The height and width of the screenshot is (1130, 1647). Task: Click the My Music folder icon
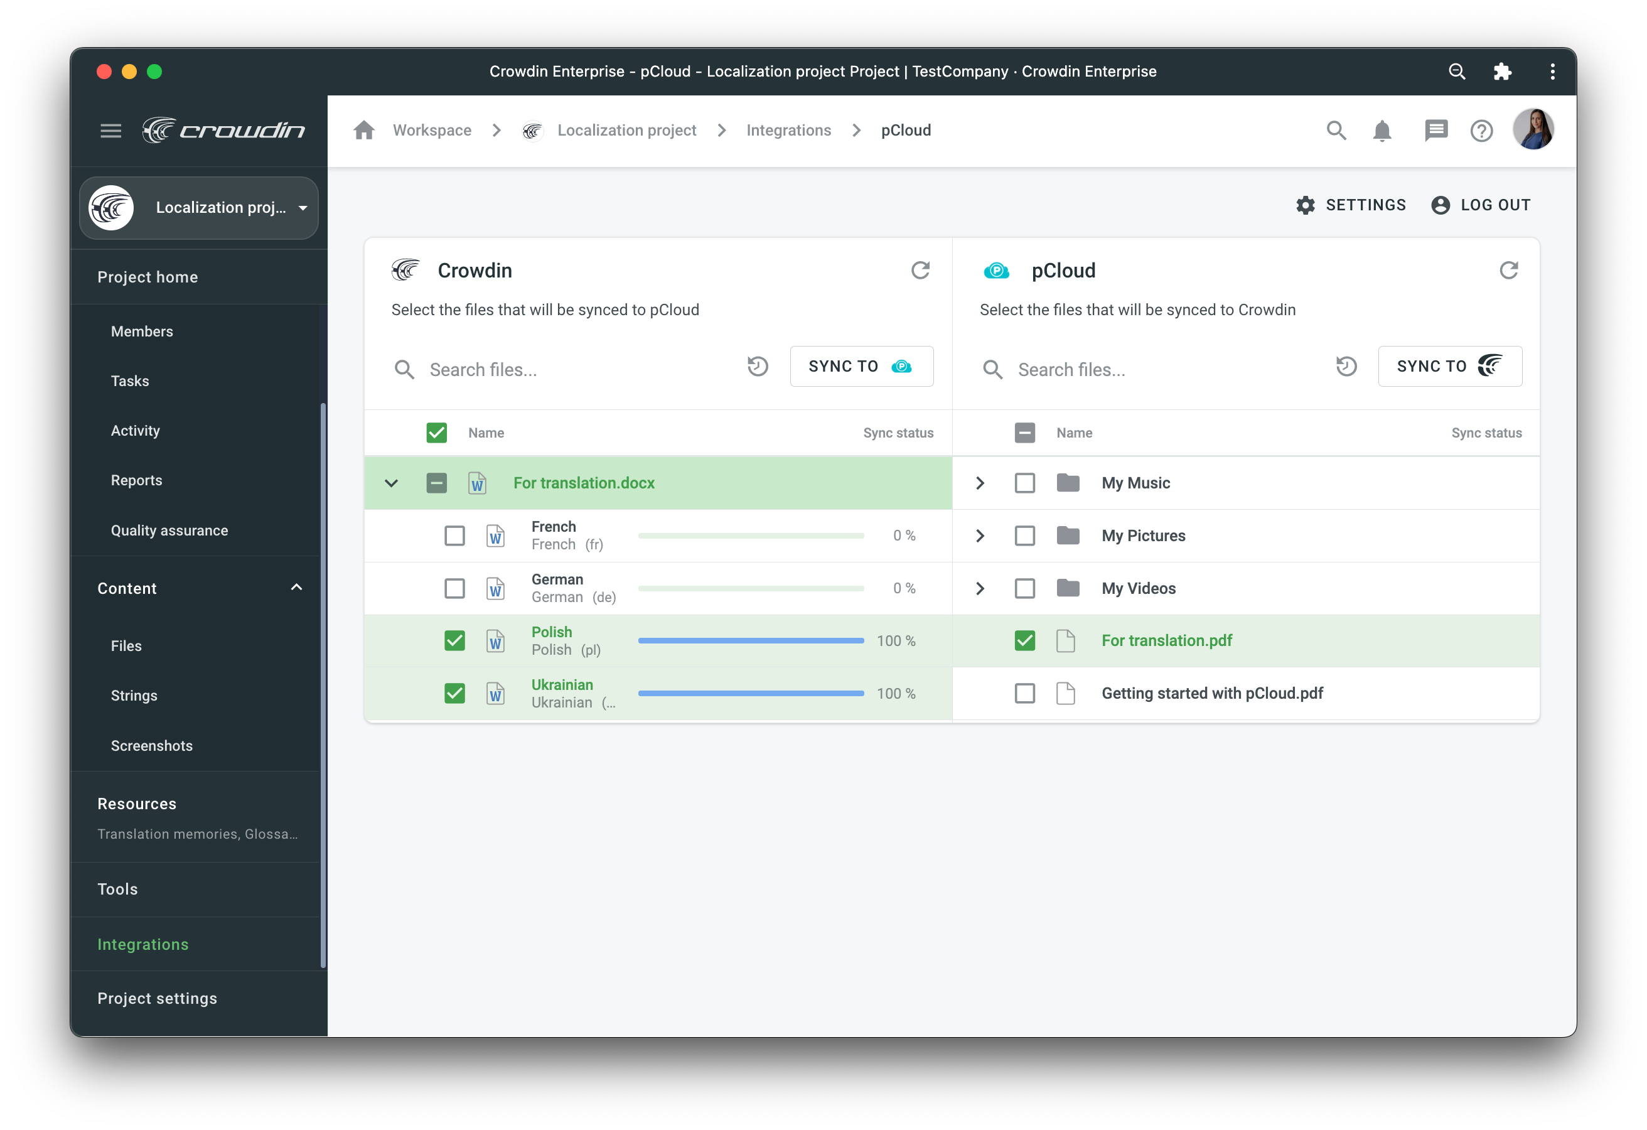click(1067, 483)
